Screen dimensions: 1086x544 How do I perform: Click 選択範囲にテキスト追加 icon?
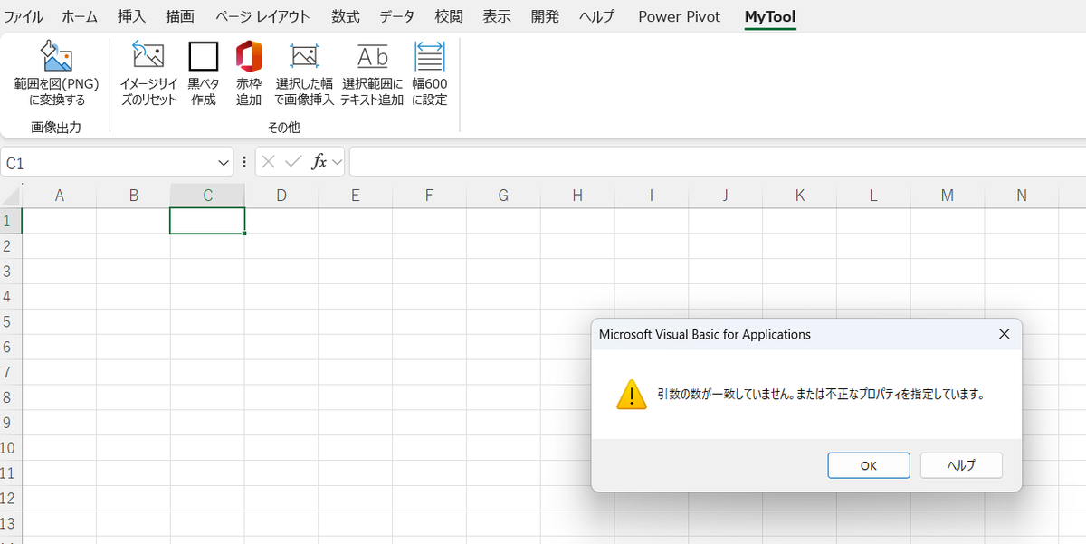click(x=372, y=56)
